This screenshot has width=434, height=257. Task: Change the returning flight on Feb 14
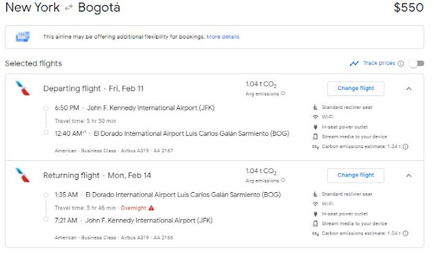point(355,175)
